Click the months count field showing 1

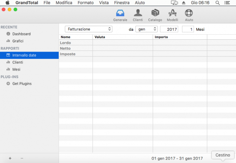188,29
